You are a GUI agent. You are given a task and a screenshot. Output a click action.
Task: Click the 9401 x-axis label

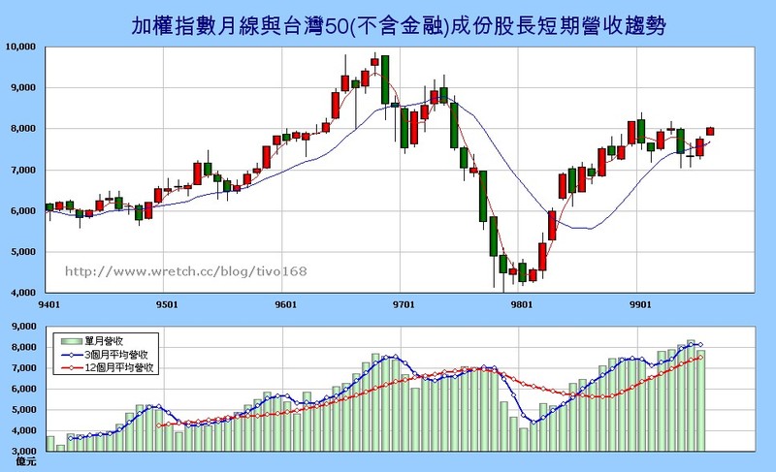point(48,304)
